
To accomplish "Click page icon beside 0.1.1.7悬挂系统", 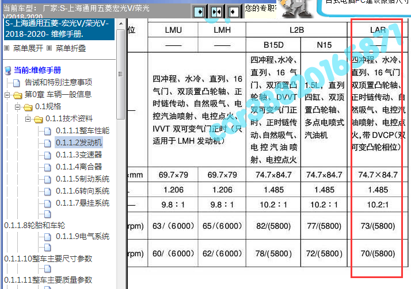I will (47, 203).
